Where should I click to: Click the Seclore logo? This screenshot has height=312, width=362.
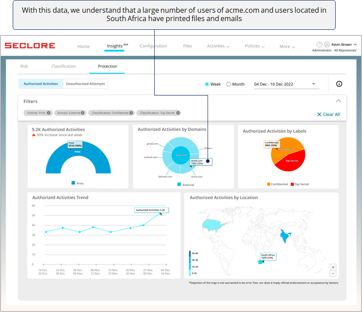click(30, 46)
